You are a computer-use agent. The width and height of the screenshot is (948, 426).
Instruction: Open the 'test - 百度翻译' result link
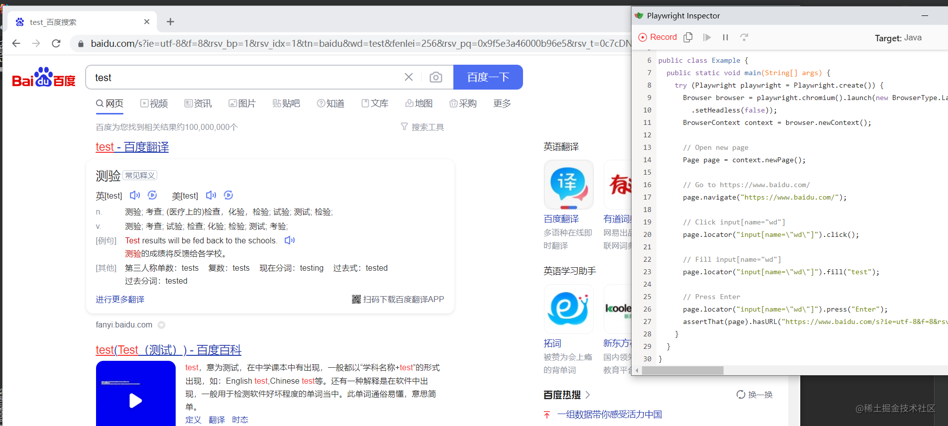point(132,147)
